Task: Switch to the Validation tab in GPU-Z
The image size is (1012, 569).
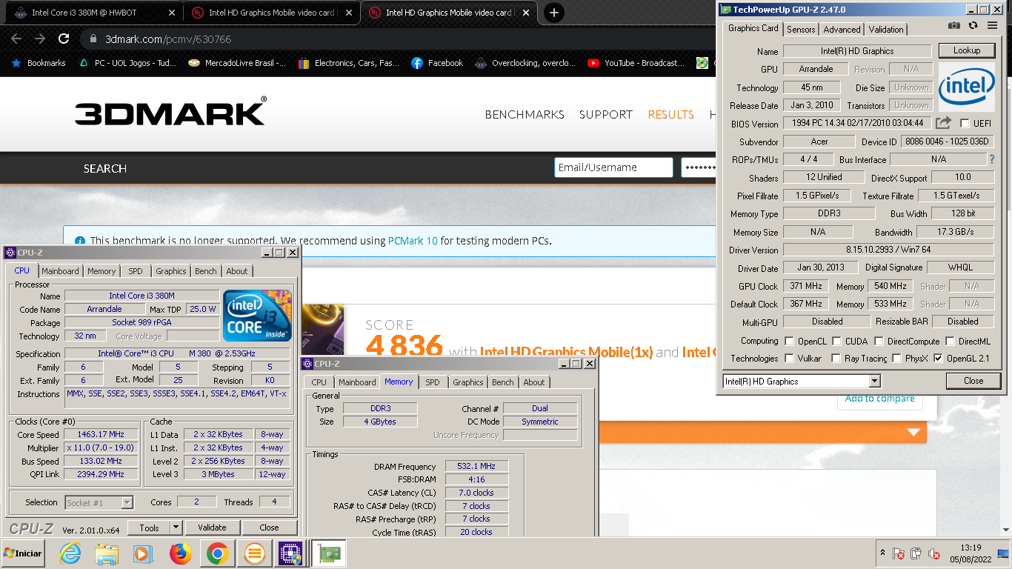Action: pyautogui.click(x=886, y=30)
